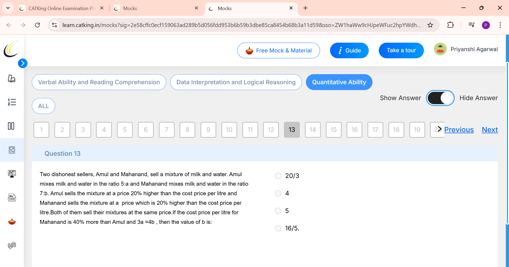This screenshot has width=509, height=267.
Task: Jump to question 7
Action: (167, 130)
